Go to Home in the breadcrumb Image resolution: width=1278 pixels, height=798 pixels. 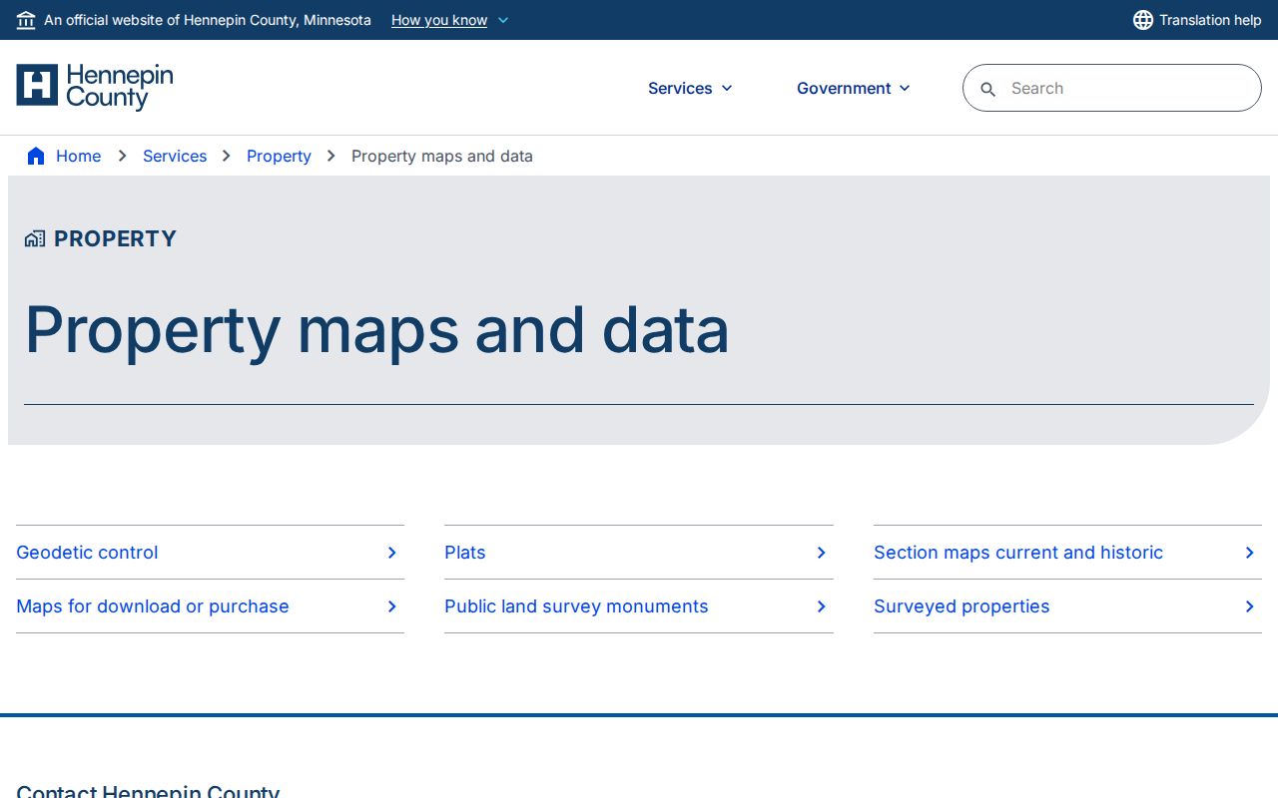point(78,156)
